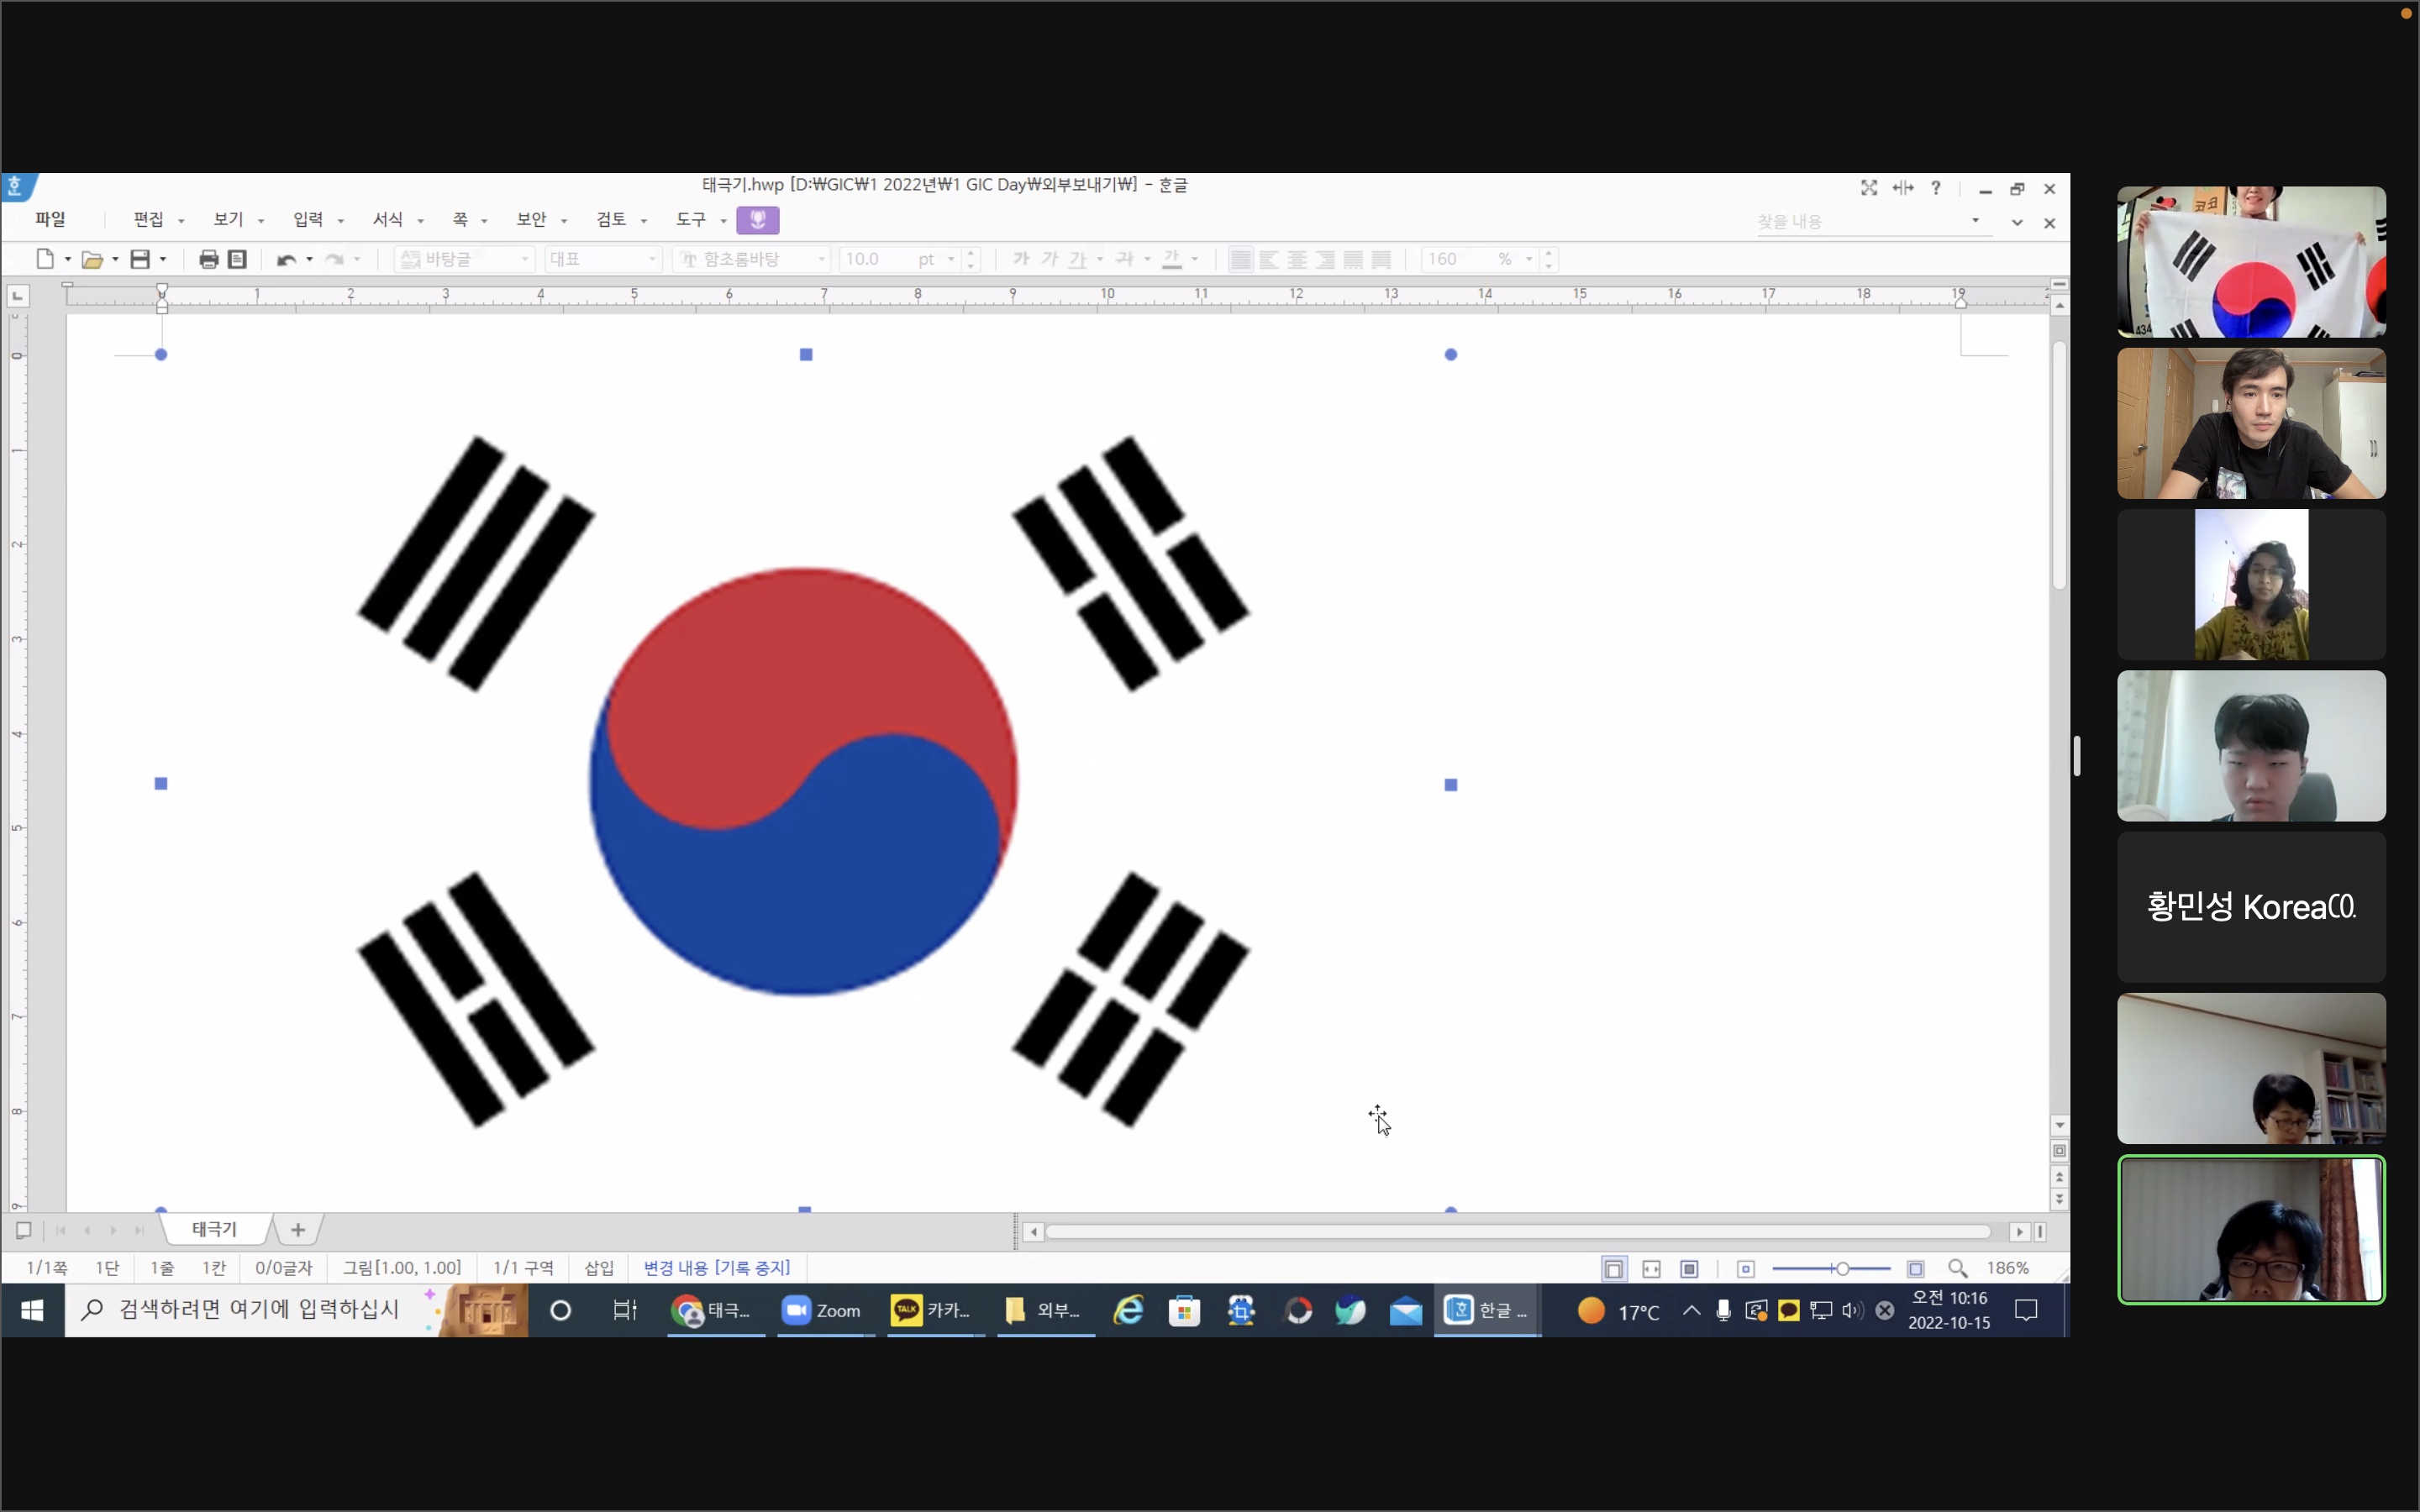Image resolution: width=2420 pixels, height=1512 pixels.
Task: Open Print Preview icon next to printer
Action: [x=237, y=260]
